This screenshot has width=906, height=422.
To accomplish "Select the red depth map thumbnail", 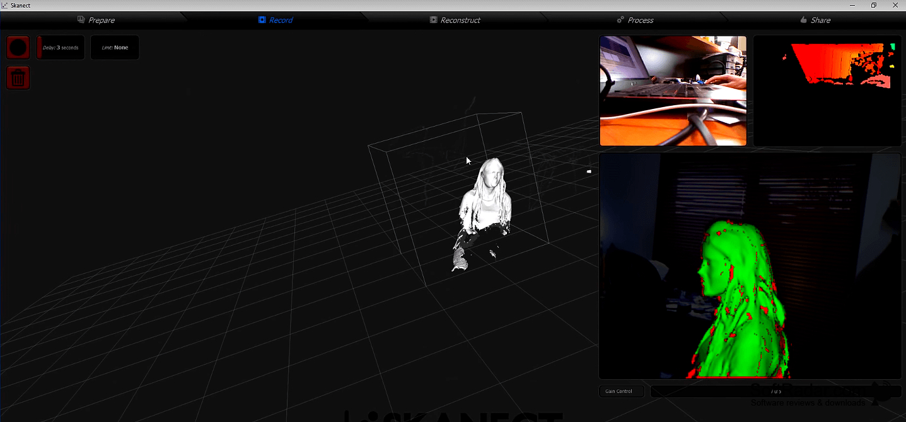I will (827, 91).
